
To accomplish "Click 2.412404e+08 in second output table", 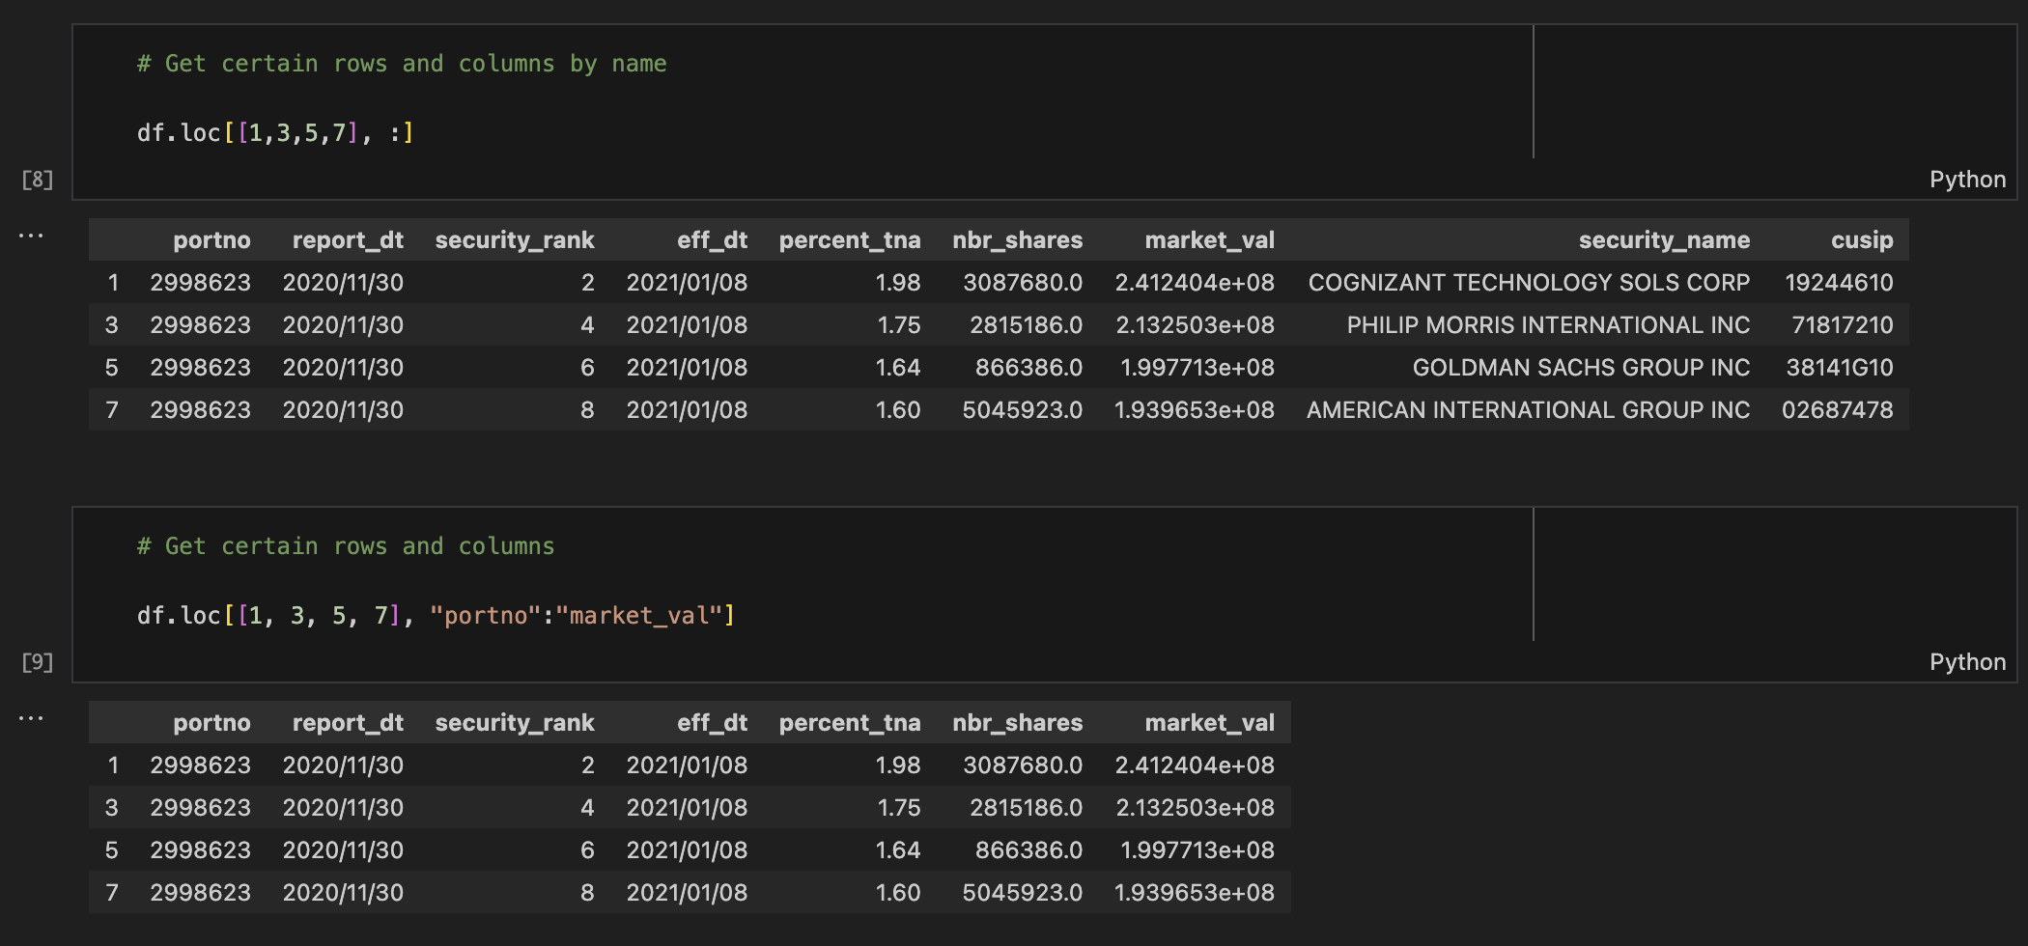I will (1195, 765).
